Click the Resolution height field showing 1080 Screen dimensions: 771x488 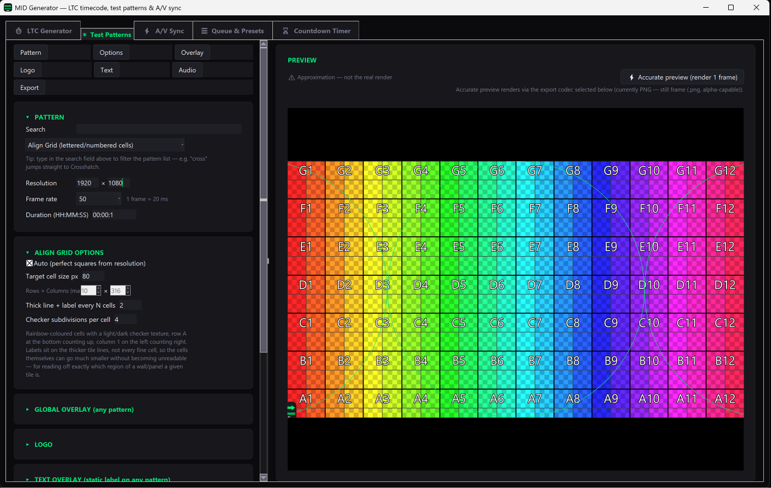(x=118, y=183)
